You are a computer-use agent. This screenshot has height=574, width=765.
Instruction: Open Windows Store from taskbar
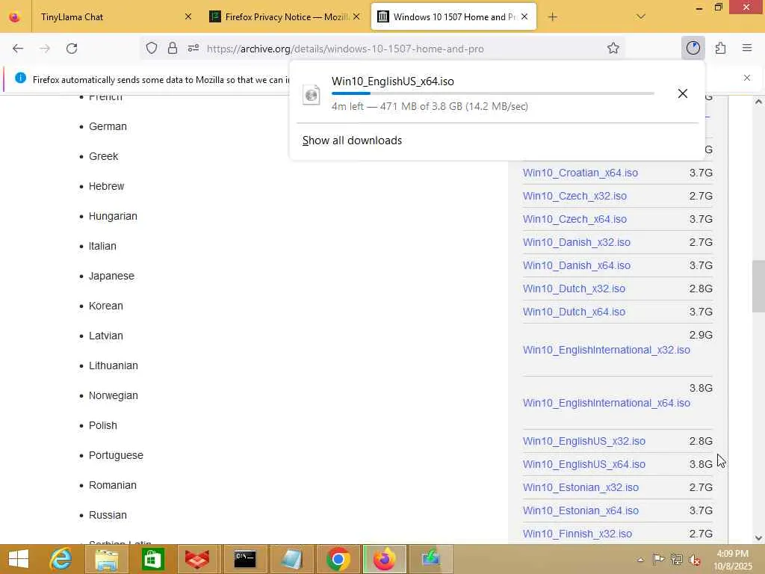152,559
